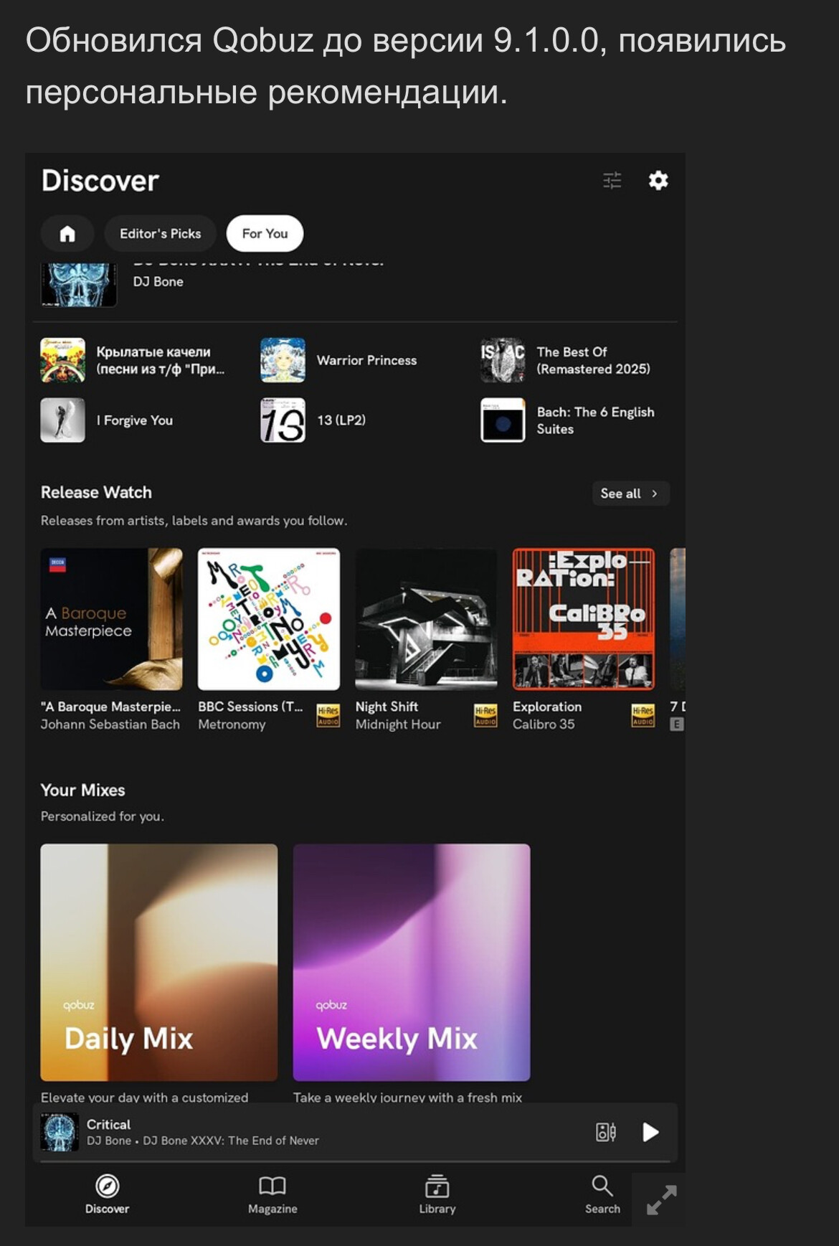The height and width of the screenshot is (1246, 839).
Task: Open the Settings gear icon
Action: 658,180
